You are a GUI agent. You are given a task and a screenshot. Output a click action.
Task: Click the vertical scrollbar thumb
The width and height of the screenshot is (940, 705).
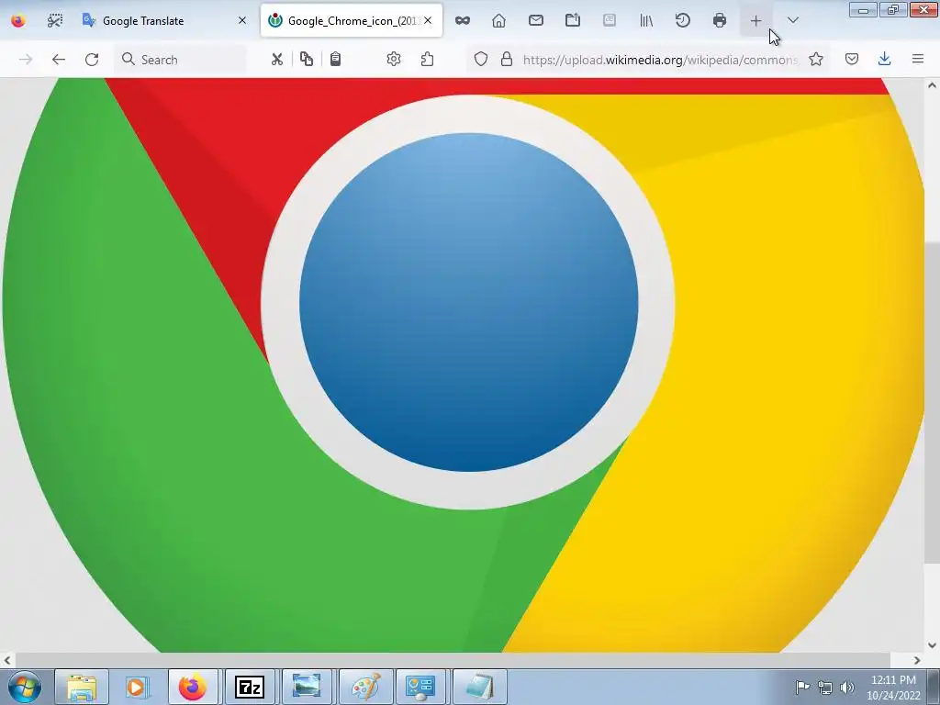click(933, 403)
